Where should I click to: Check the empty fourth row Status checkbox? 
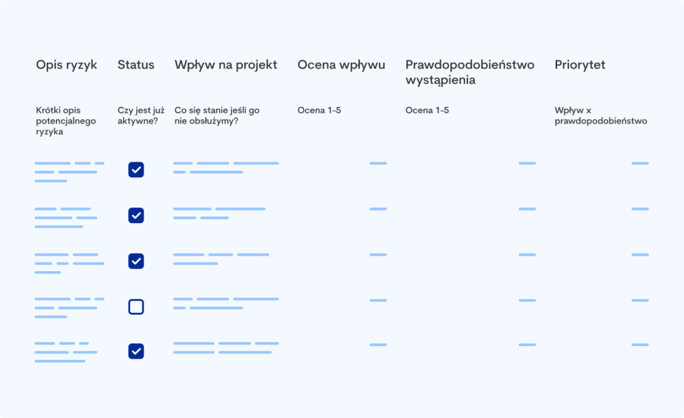136,306
